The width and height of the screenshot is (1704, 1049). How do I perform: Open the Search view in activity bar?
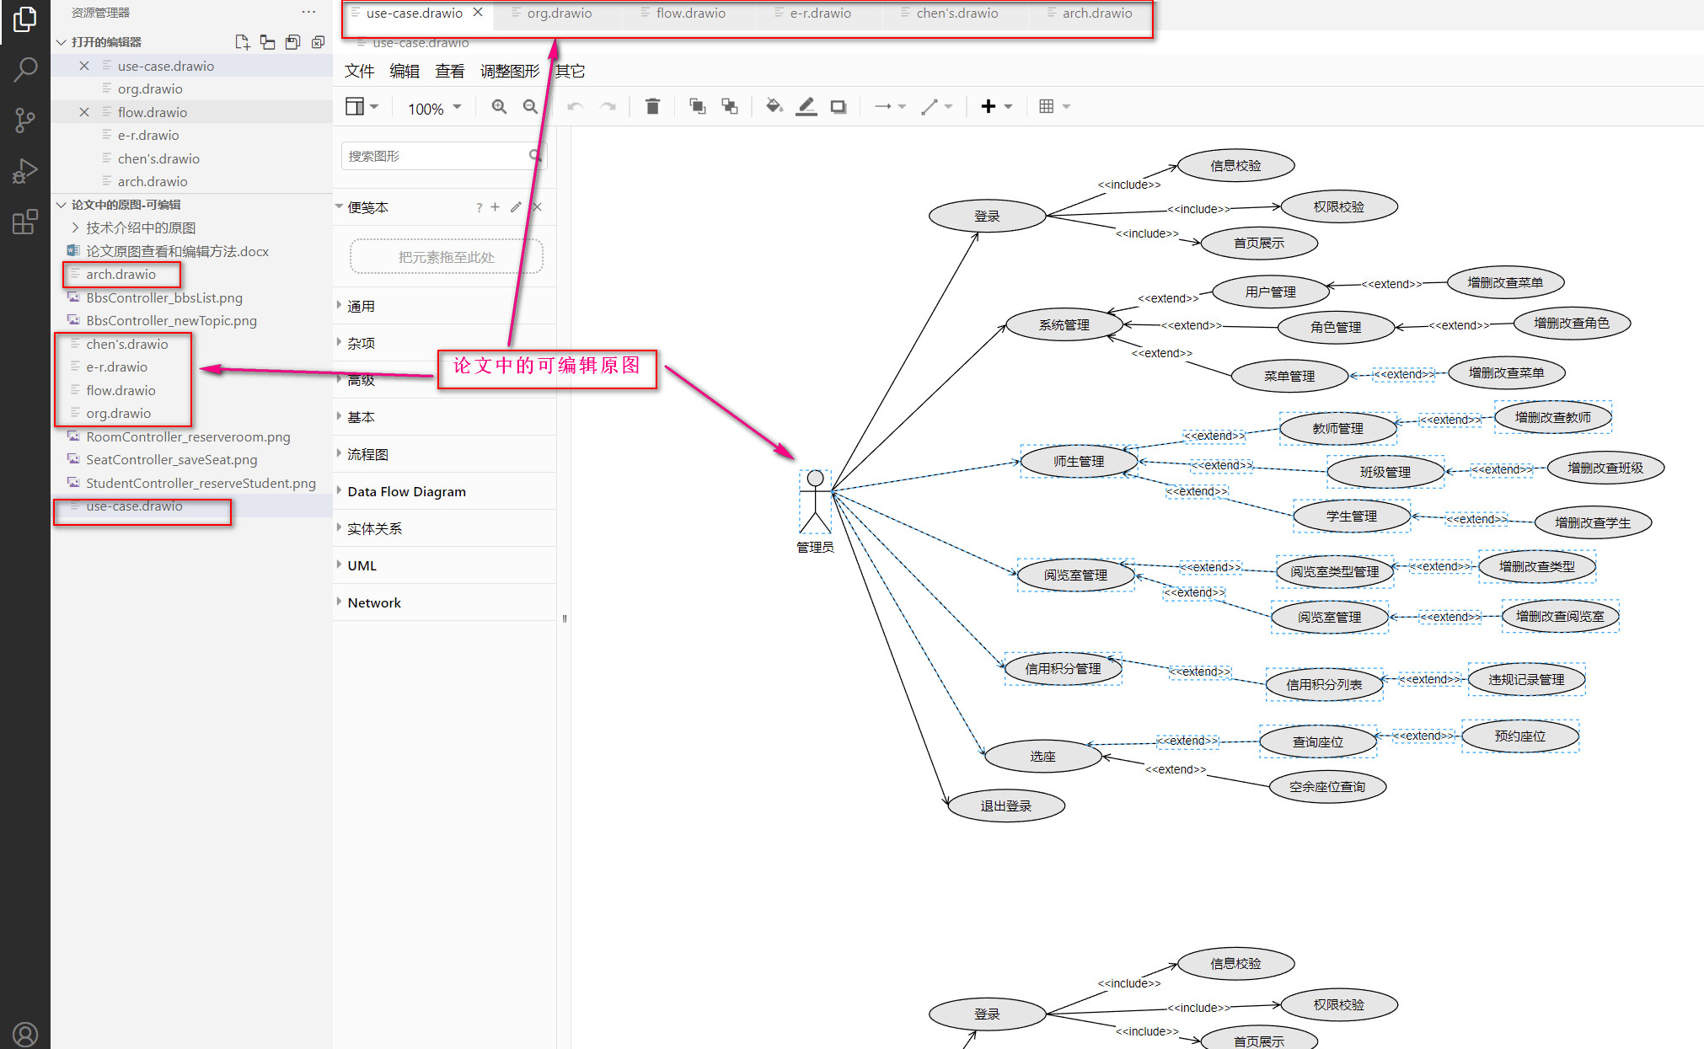pos(25,69)
